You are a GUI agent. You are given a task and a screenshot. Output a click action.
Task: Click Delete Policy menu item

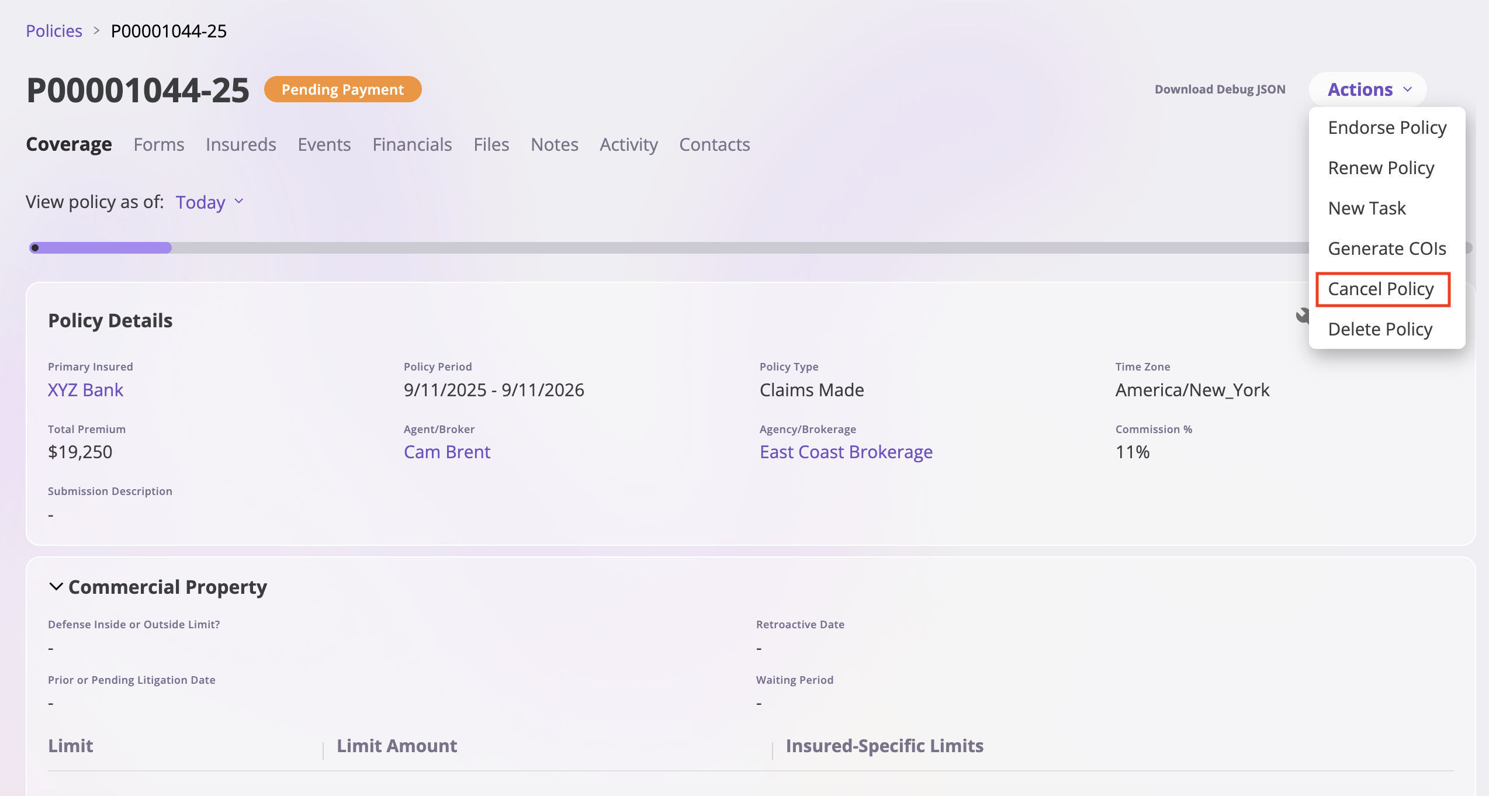[x=1380, y=329]
